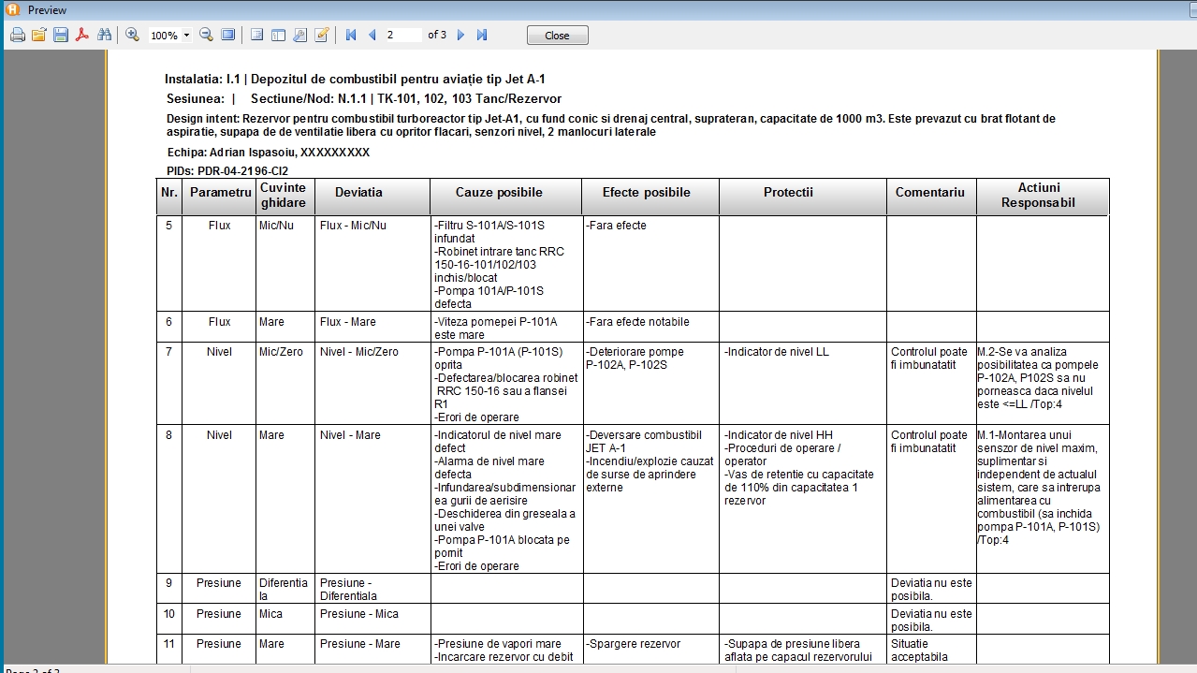The image size is (1197, 673).
Task: Show the thumbnails panel icon
Action: click(278, 35)
